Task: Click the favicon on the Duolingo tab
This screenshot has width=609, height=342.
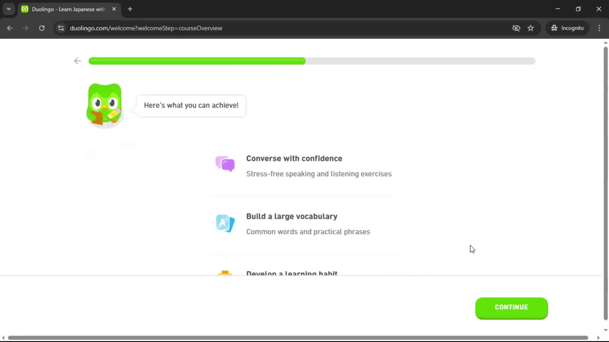Action: [x=24, y=9]
